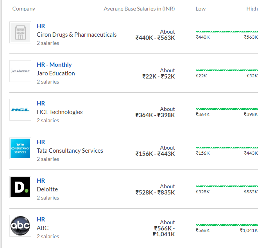Click the high ₹563K label under bar

coord(251,37)
